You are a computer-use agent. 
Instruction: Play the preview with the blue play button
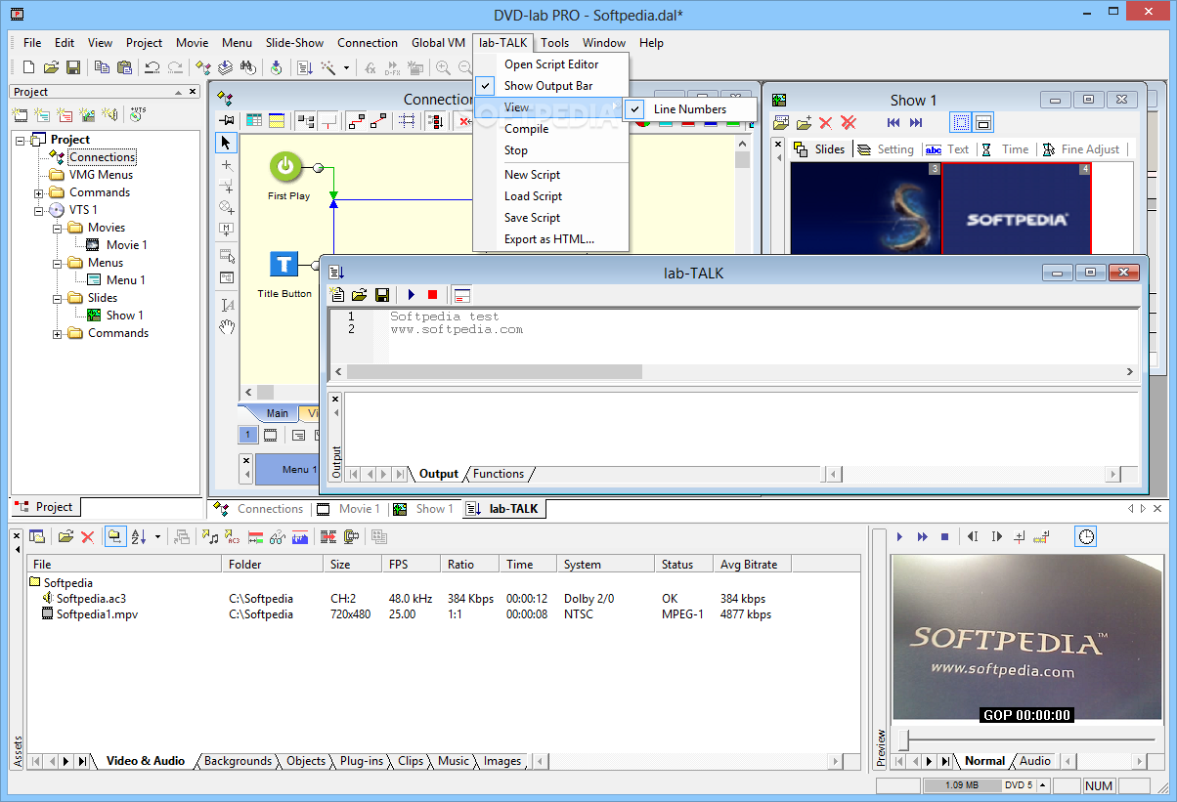tap(900, 536)
